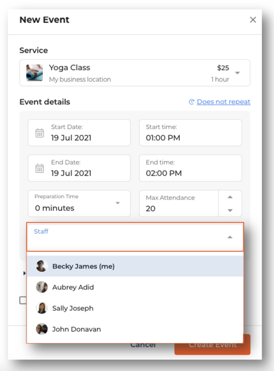Image resolution: width=274 pixels, height=371 pixels.
Task: Click the End Date calendar icon
Action: coord(40,168)
